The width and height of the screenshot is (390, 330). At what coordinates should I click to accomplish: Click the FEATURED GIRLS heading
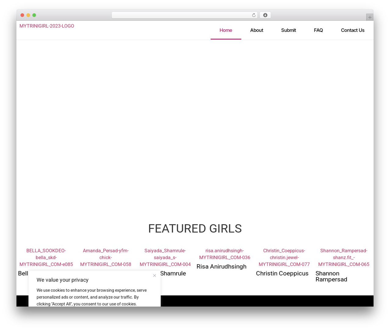[195, 229]
